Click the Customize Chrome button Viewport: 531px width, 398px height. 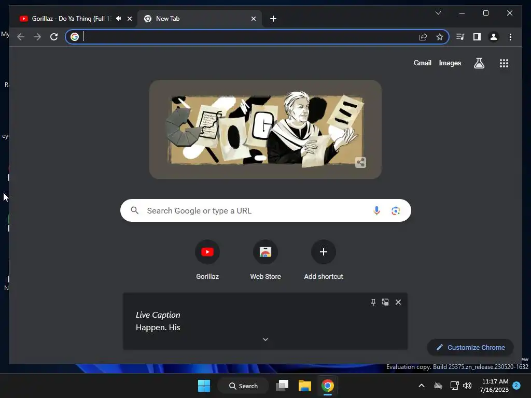(470, 348)
